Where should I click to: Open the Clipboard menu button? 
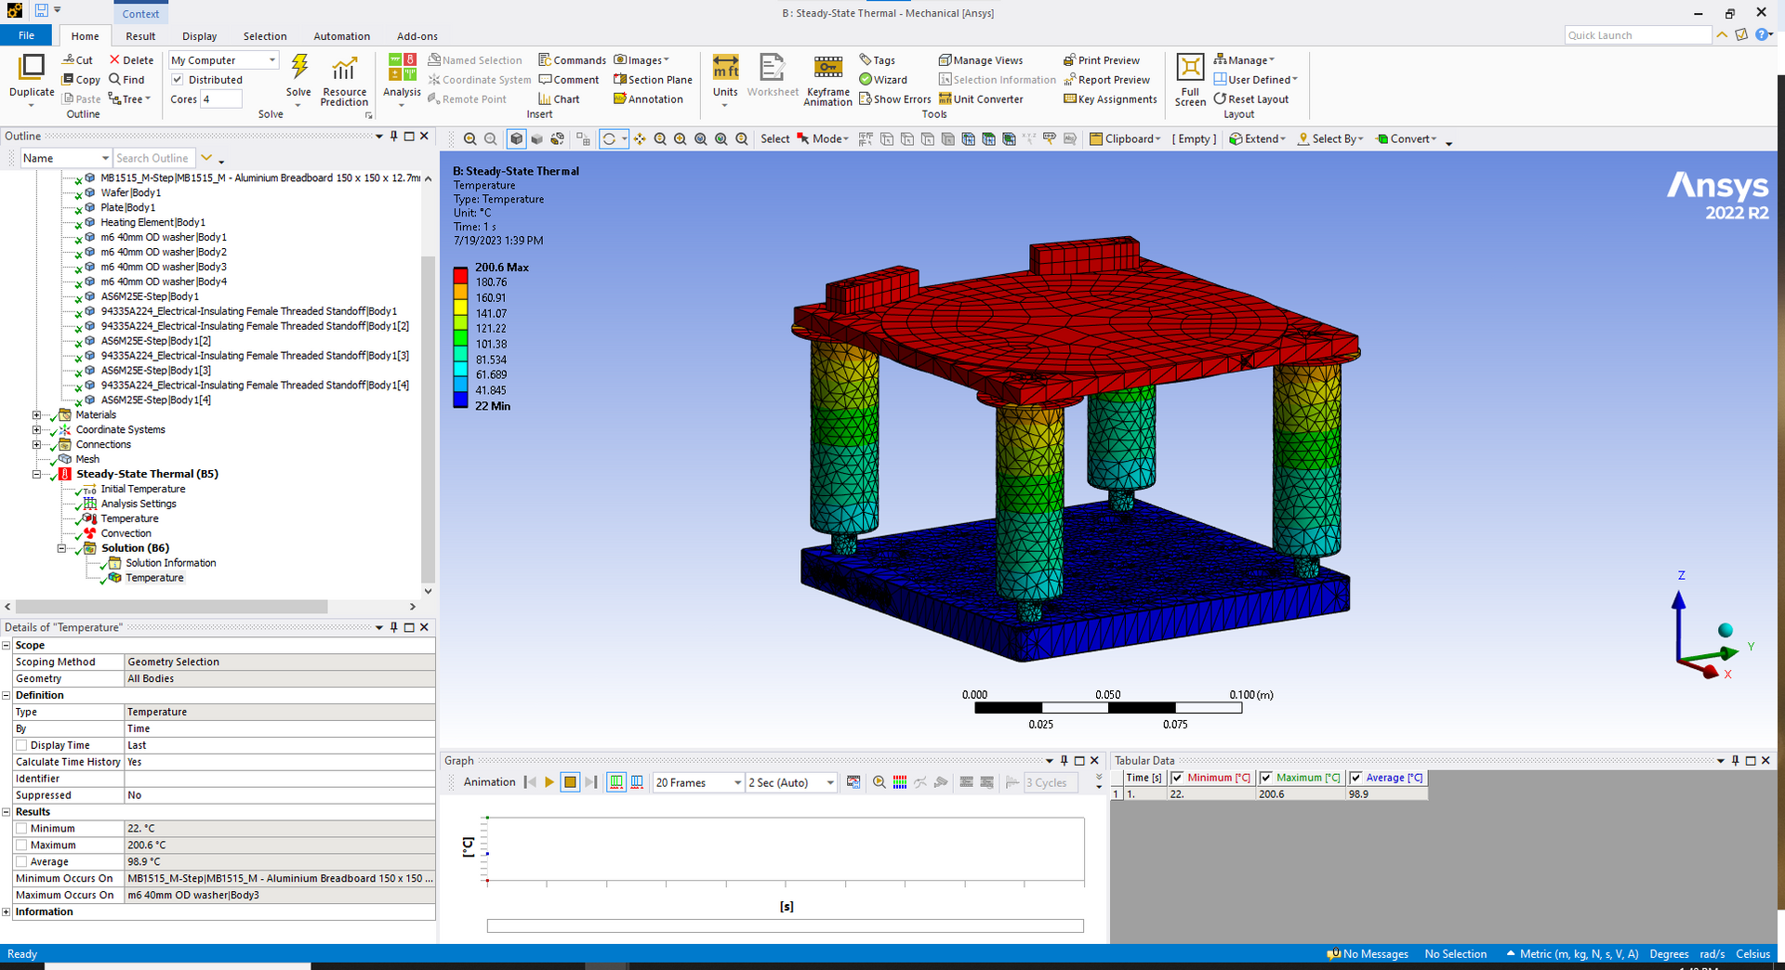point(1125,139)
